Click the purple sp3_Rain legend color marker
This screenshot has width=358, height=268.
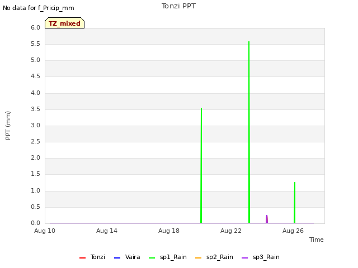click(245, 258)
